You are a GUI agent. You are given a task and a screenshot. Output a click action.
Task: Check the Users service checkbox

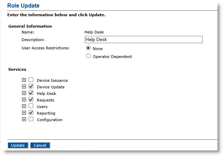tap(31, 106)
